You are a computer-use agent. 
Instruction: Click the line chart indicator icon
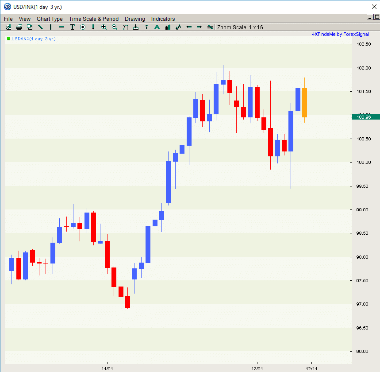click(178, 27)
